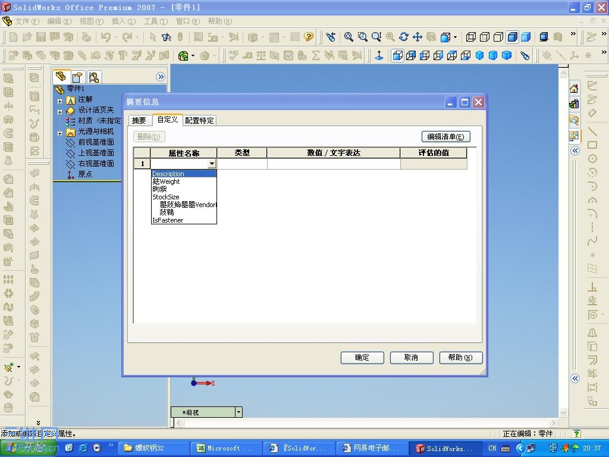Image resolution: width=609 pixels, height=457 pixels.
Task: Click the Pan view icon
Action: (417, 37)
